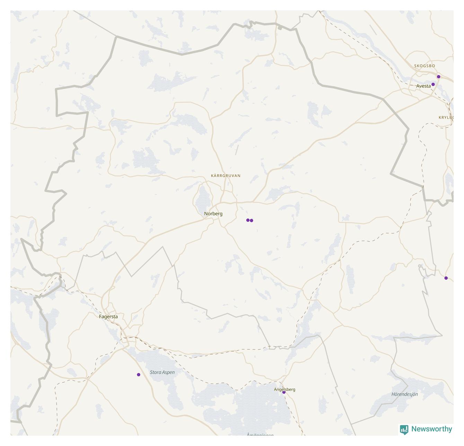Click the Ängelsberg village label
This screenshot has height=446, width=464.
(285, 389)
